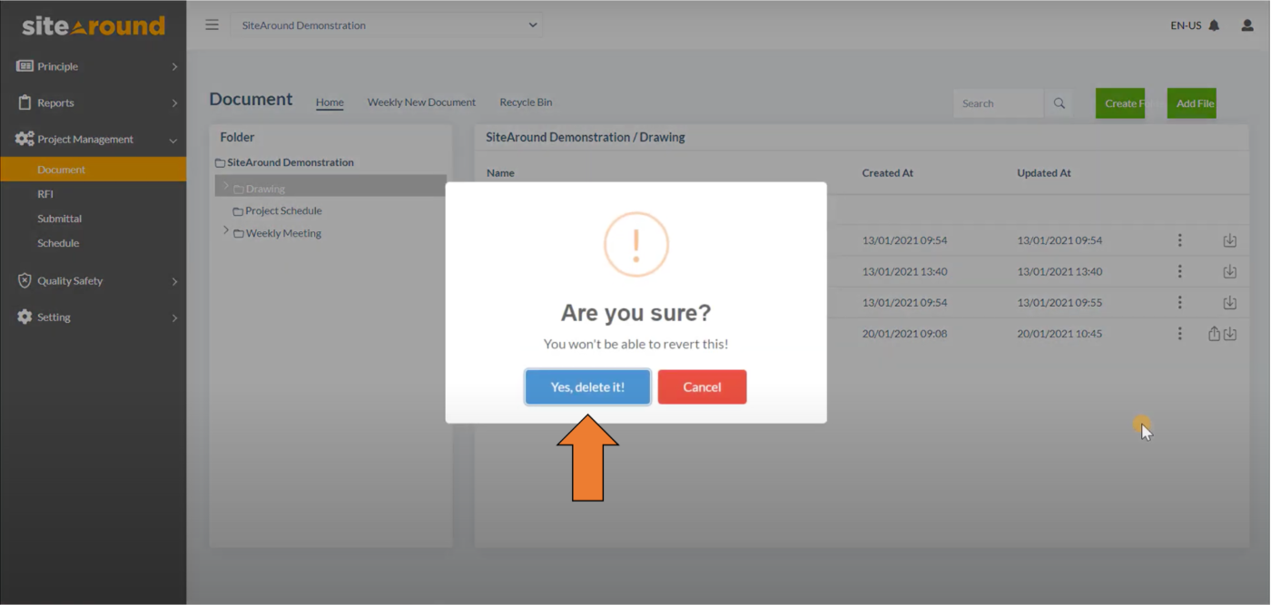Open the Quality Safety shield icon
Screen dimensions: 1271x605
22,280
